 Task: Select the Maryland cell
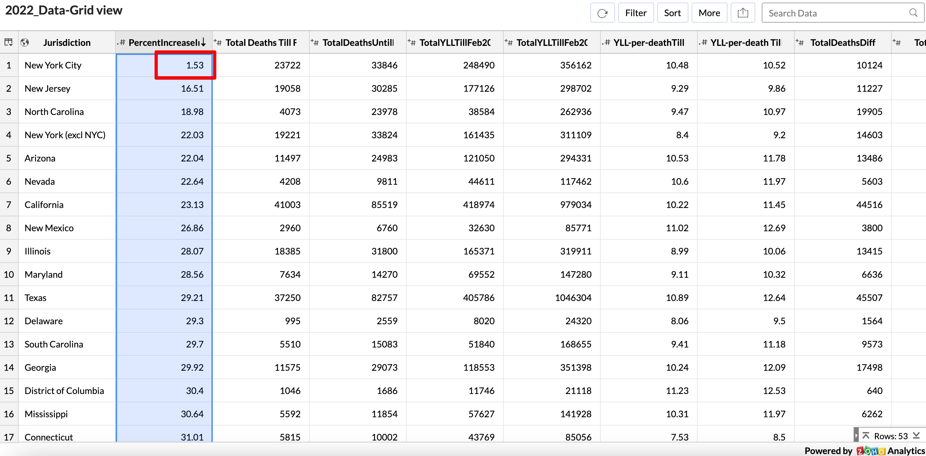tap(67, 274)
